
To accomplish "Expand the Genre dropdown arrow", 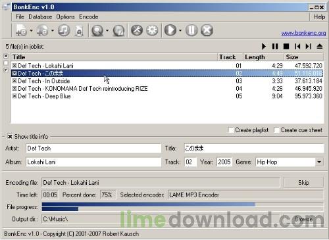I will coord(319,162).
